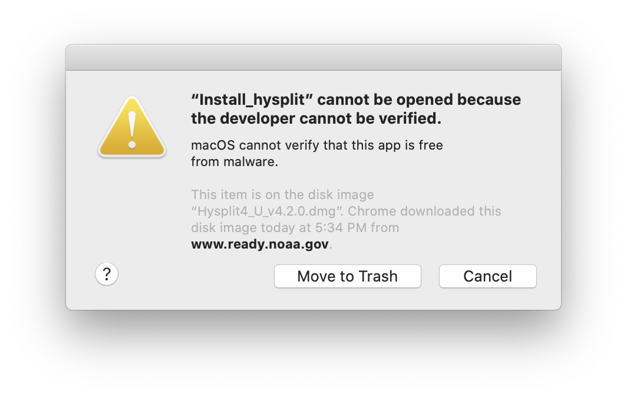The image size is (627, 397).
Task: Dismiss the dialog with Cancel
Action: tap(488, 276)
